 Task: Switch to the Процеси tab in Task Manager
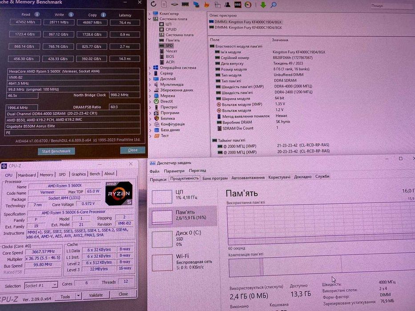click(x=158, y=179)
